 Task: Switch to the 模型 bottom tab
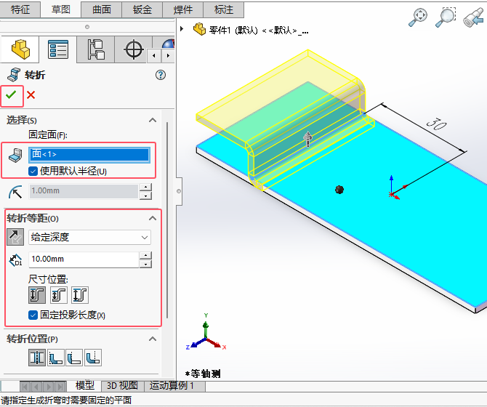[84, 386]
